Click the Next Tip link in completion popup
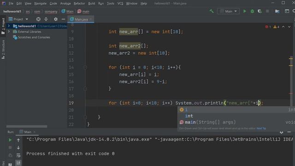 (x=261, y=128)
